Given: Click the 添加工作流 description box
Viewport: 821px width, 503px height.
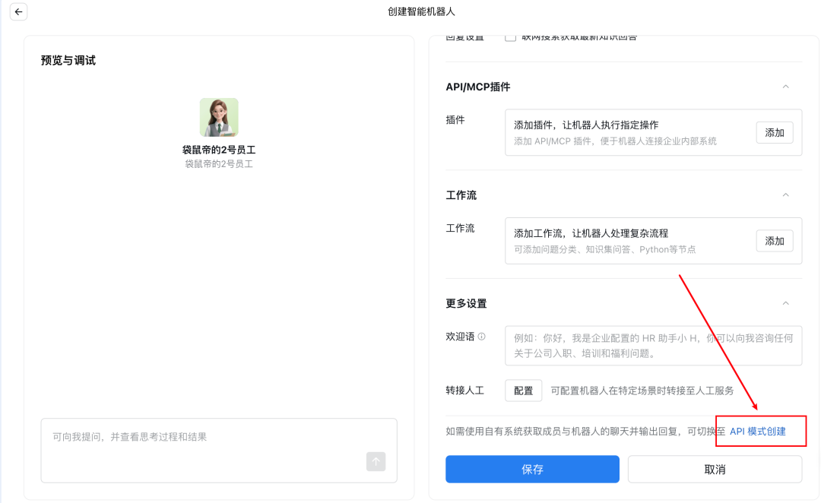Looking at the screenshot, I should (623, 240).
